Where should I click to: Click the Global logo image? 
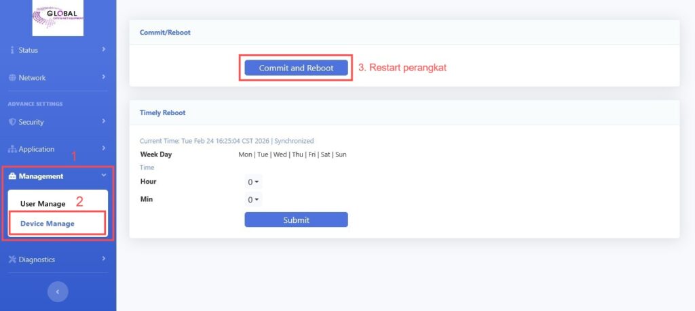pyautogui.click(x=58, y=18)
